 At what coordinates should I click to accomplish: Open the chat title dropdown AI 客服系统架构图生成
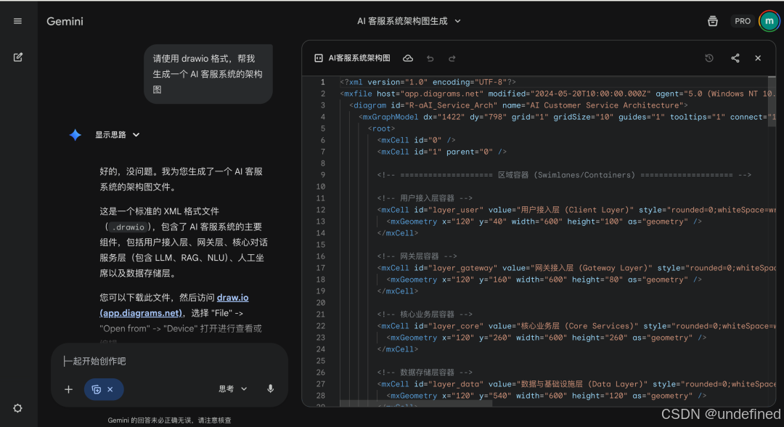click(409, 21)
